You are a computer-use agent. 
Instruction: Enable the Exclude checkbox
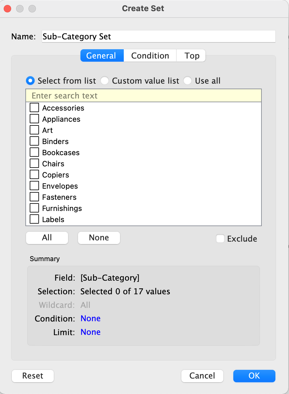click(220, 239)
